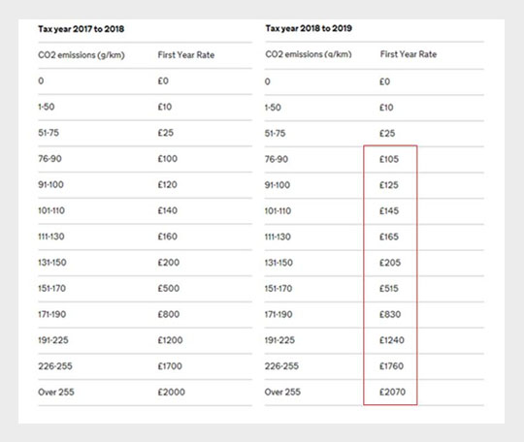Image resolution: width=524 pixels, height=442 pixels.
Task: Click the £120 rate for 91-100
Action: (x=168, y=184)
